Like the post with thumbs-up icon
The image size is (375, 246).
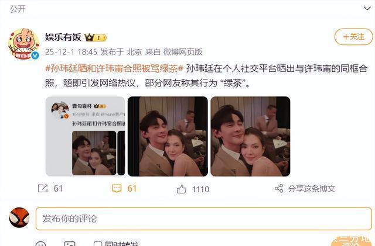tap(182, 189)
